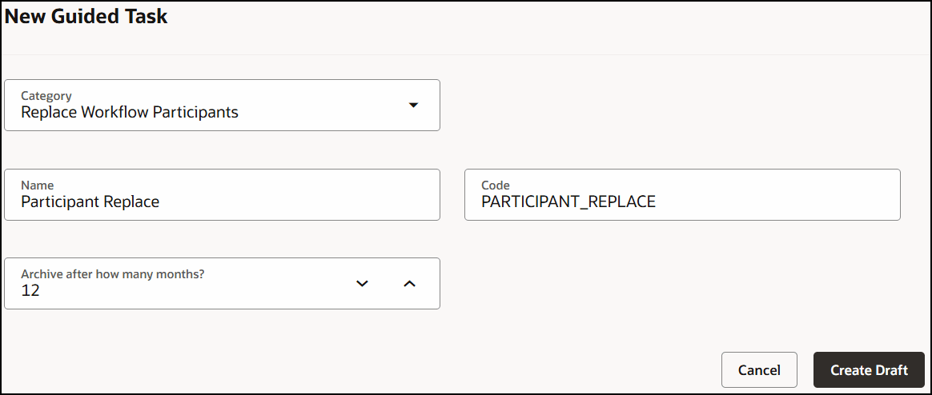
Task: Click 'Archive after how many months?' label
Action: tap(113, 274)
